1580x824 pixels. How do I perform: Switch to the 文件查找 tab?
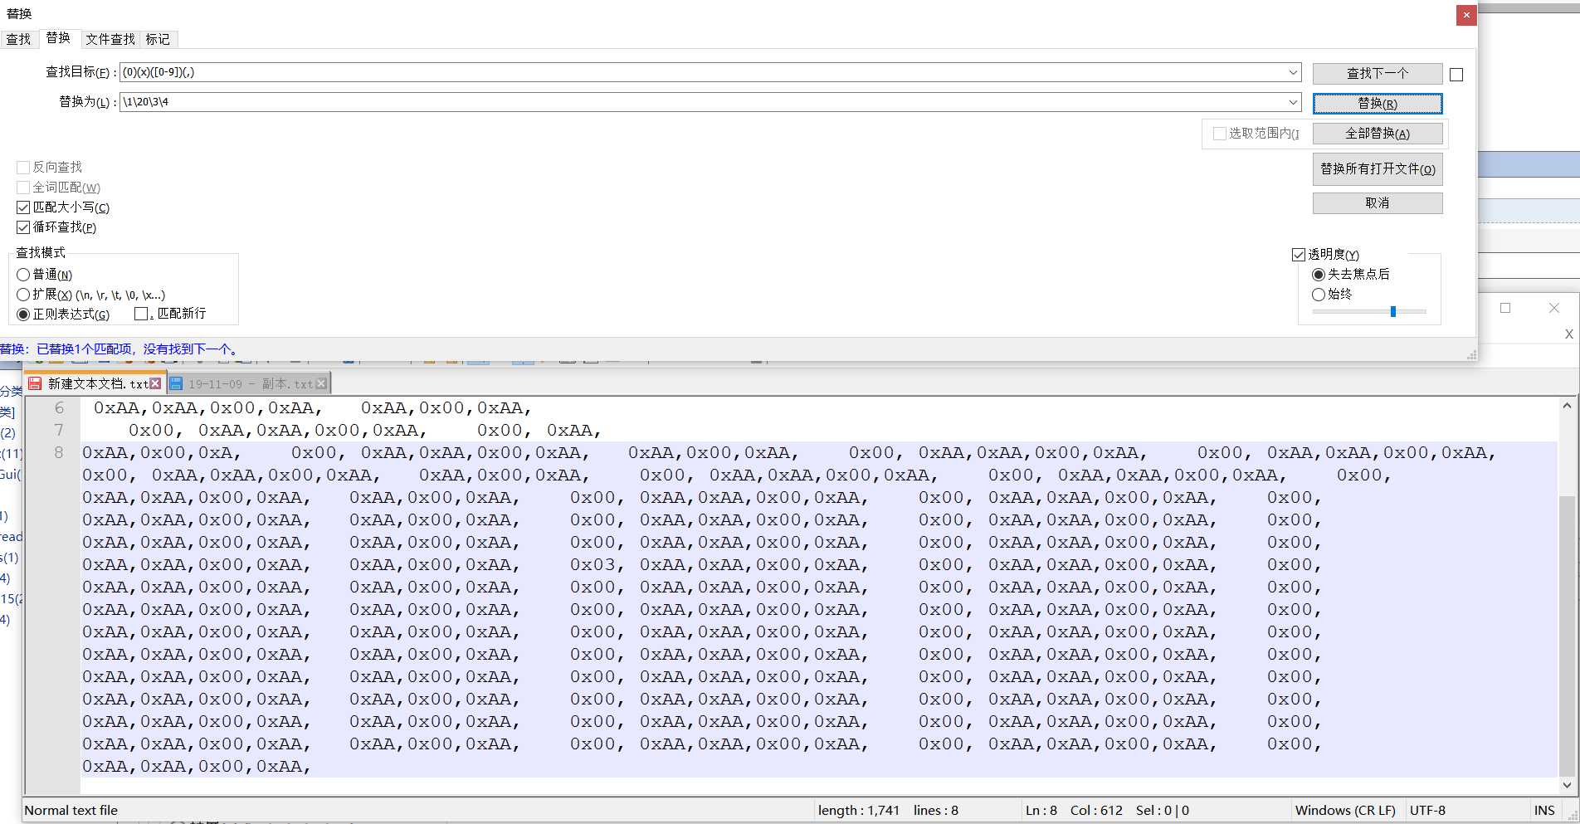[x=110, y=39]
